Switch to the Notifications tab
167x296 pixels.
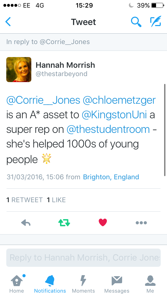[50, 284]
